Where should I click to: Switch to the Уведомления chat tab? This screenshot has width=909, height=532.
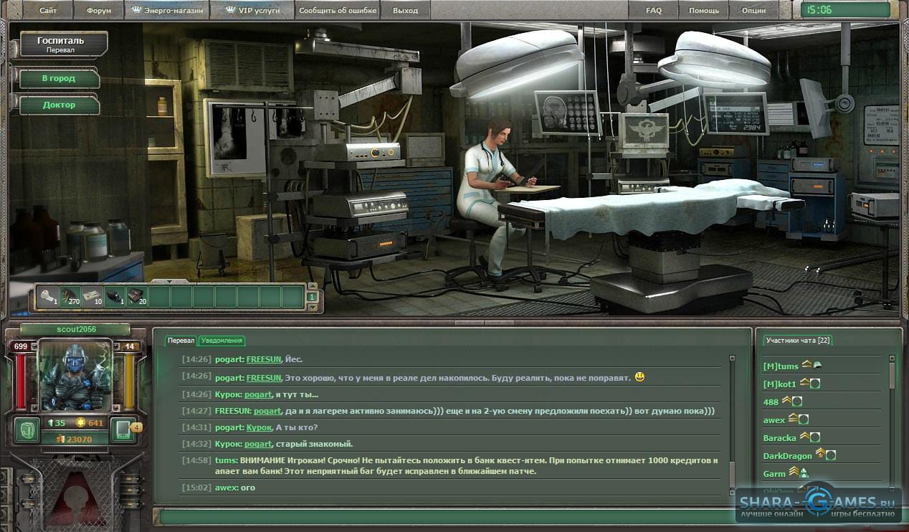pyautogui.click(x=222, y=341)
